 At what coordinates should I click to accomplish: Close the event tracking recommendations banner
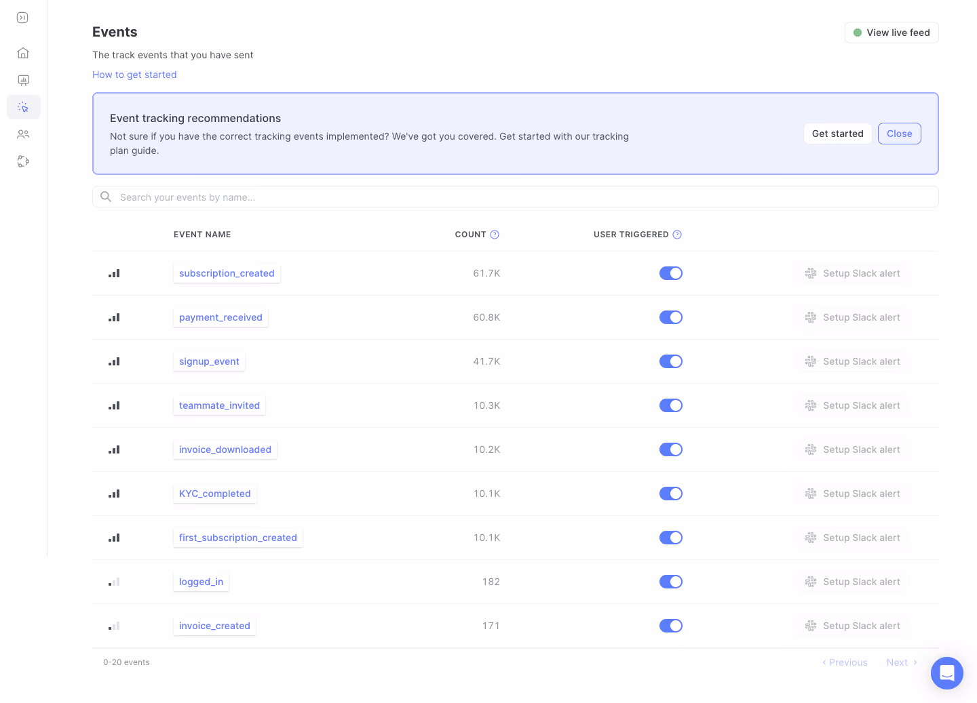coord(900,134)
